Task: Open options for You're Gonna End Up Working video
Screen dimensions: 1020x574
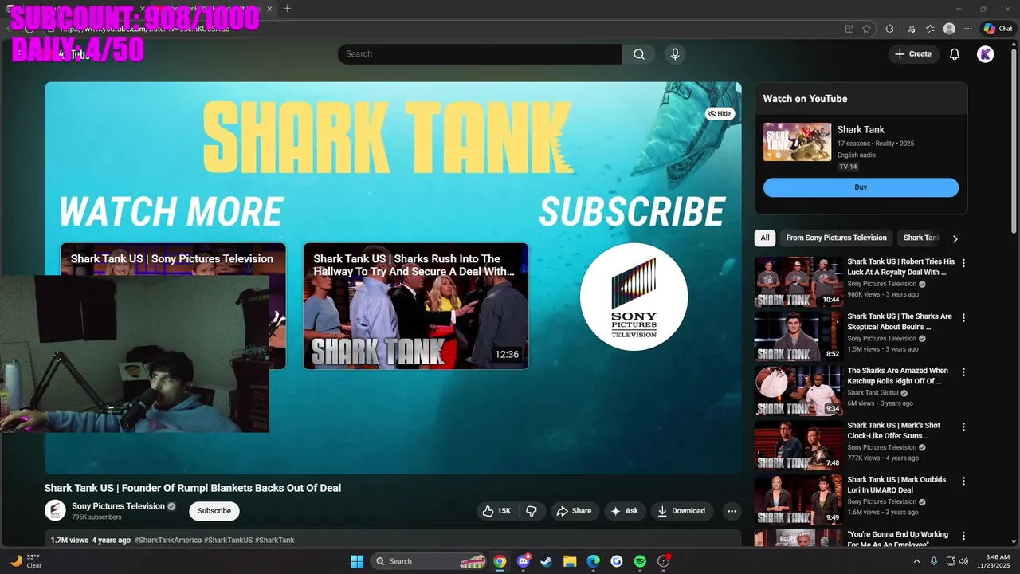Action: coord(963,536)
